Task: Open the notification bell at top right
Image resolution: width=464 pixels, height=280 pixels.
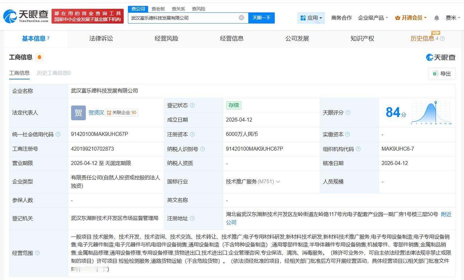Action: click(x=436, y=17)
